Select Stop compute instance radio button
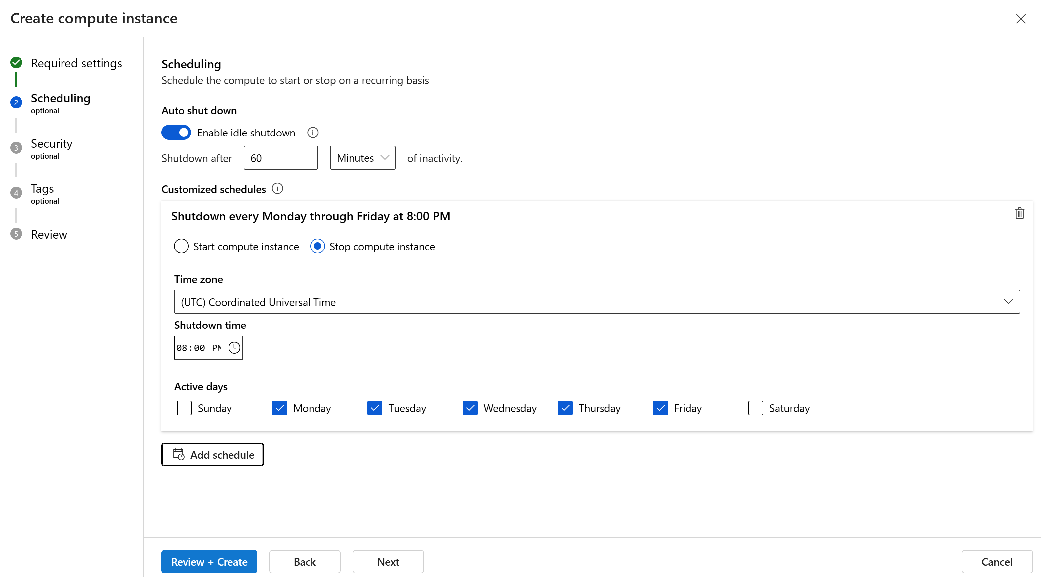 point(317,246)
